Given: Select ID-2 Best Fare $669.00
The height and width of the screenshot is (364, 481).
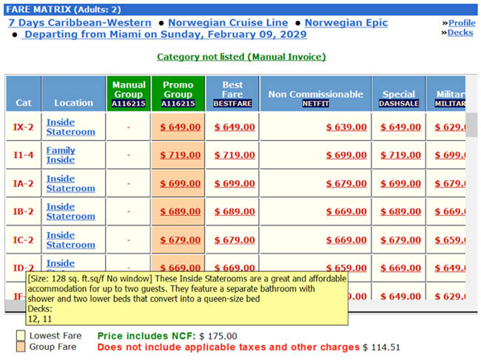Looking at the screenshot, I should point(235,267).
